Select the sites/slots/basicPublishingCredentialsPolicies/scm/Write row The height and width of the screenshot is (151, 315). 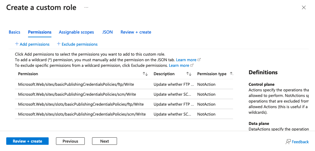(124, 114)
